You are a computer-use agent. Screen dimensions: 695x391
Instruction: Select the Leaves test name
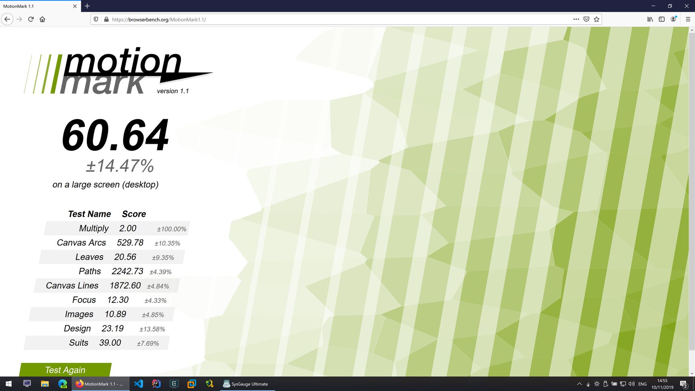click(x=89, y=257)
